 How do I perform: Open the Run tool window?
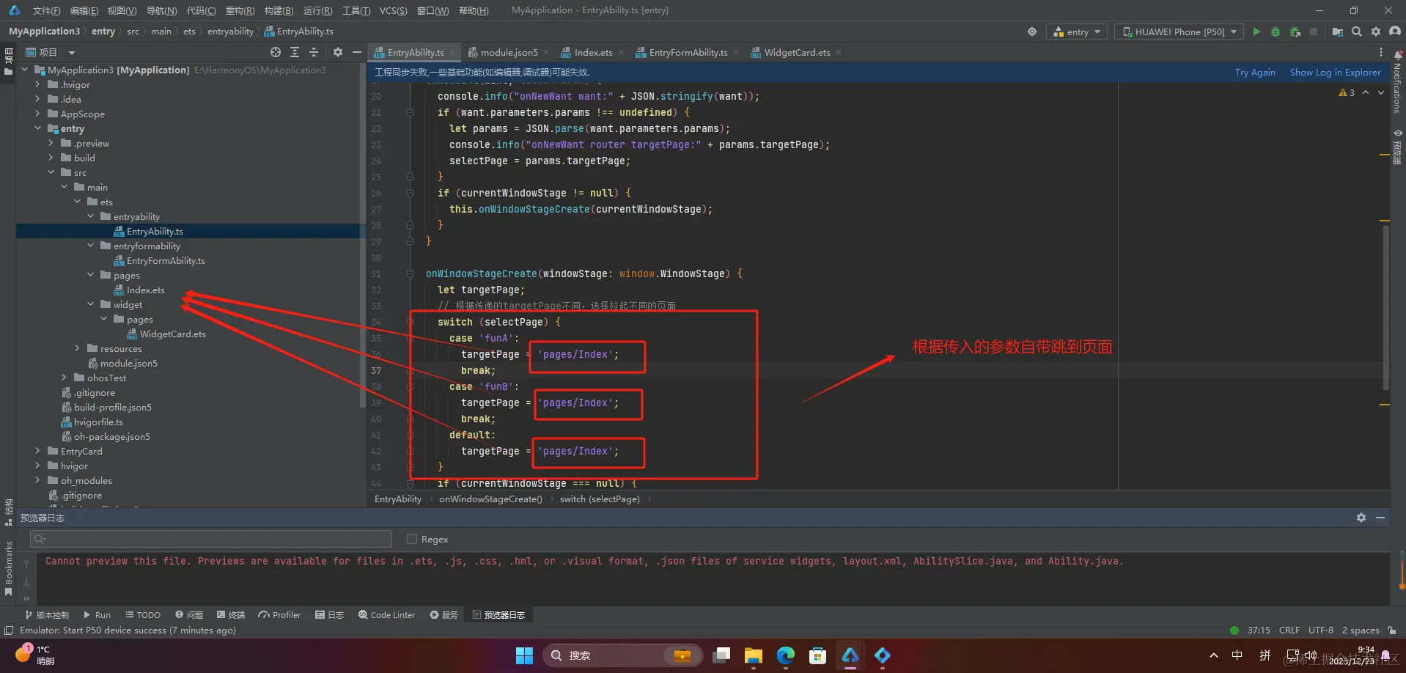(x=97, y=615)
